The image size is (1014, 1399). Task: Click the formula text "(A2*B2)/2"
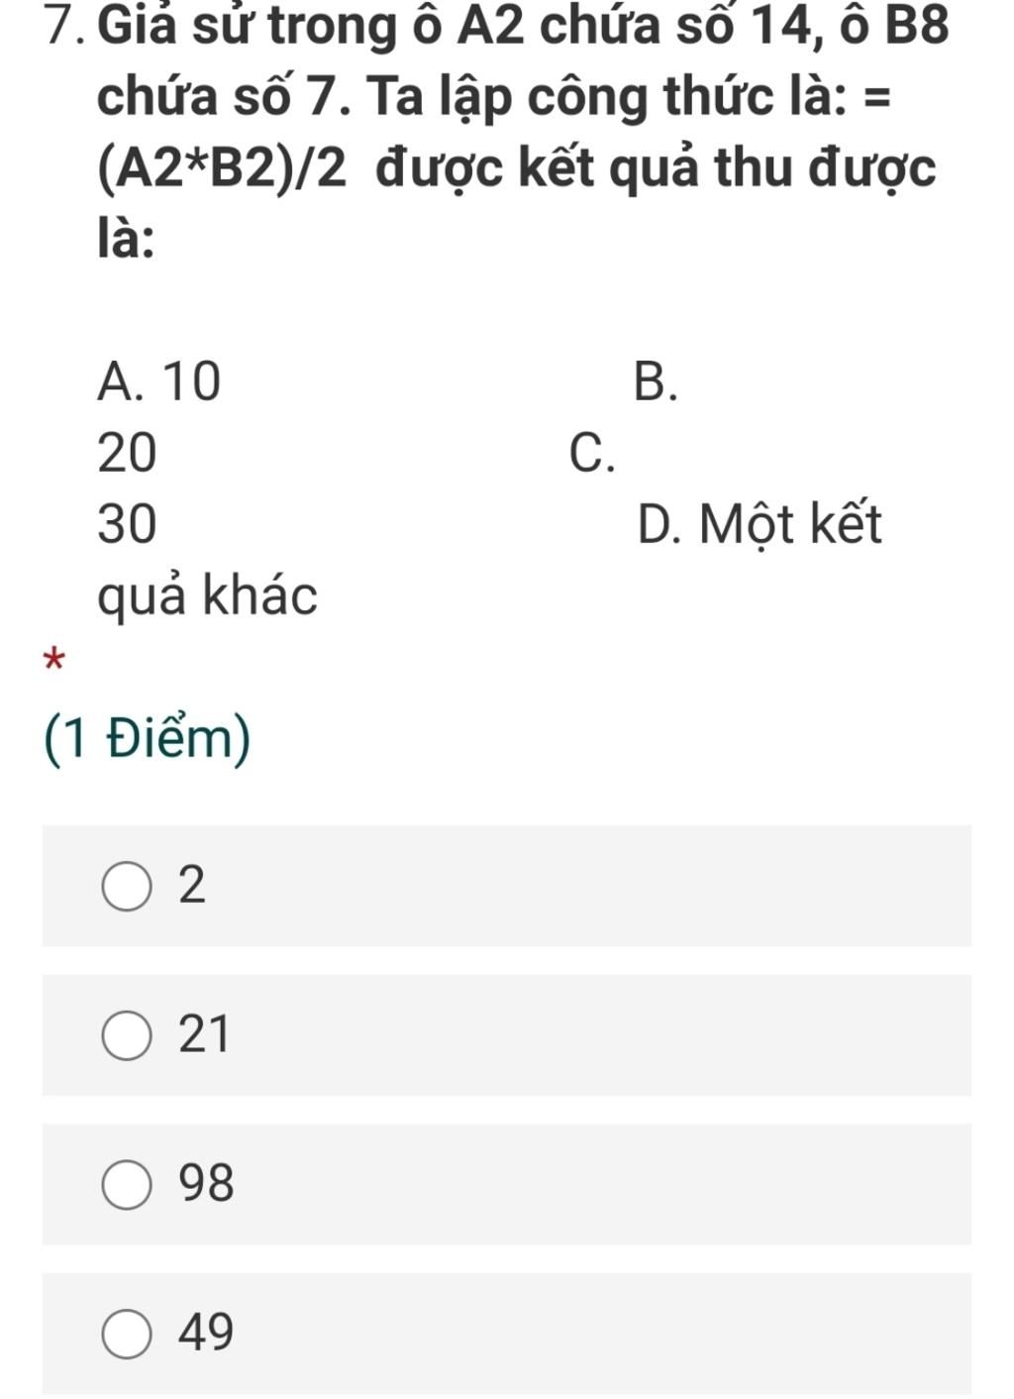point(223,169)
